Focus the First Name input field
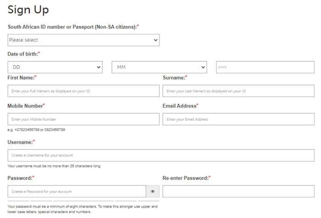 click(x=83, y=91)
